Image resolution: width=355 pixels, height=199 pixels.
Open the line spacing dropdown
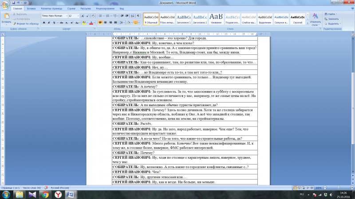pyautogui.click(x=122, y=23)
